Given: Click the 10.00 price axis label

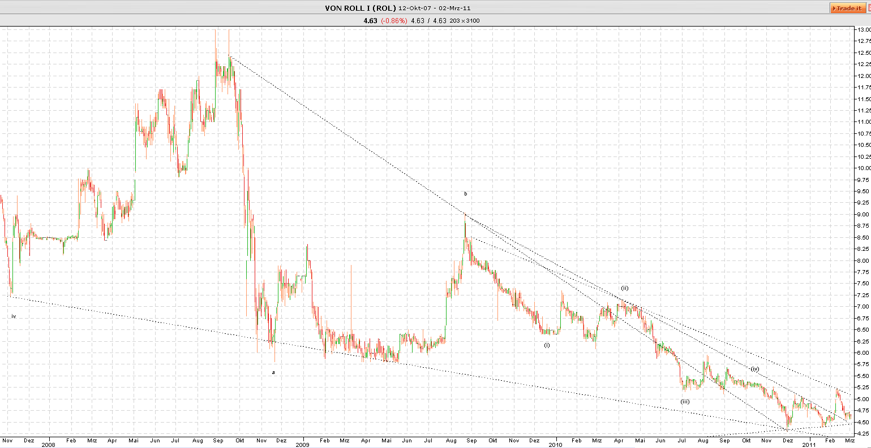Looking at the screenshot, I should [x=864, y=168].
